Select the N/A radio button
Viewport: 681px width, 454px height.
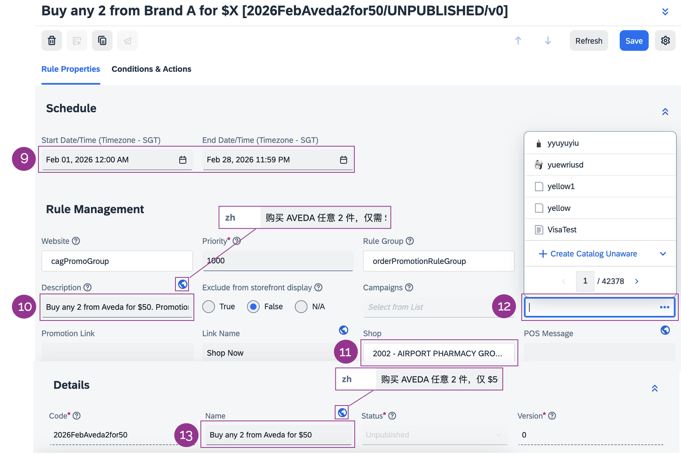[301, 307]
